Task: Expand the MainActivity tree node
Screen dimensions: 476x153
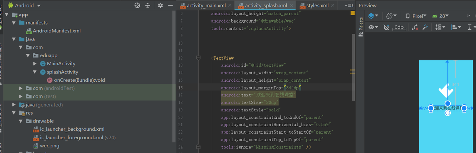Action: pos(35,64)
